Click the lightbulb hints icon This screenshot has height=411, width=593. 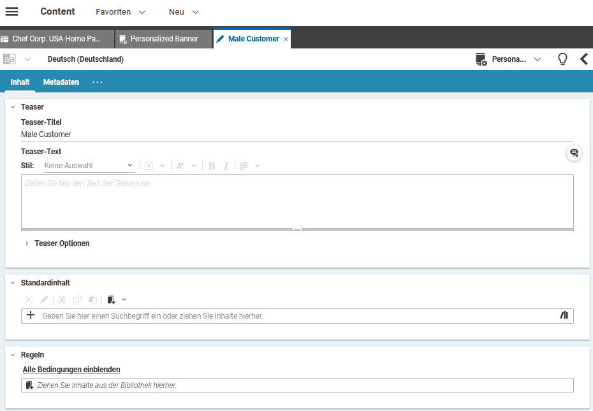coord(562,59)
